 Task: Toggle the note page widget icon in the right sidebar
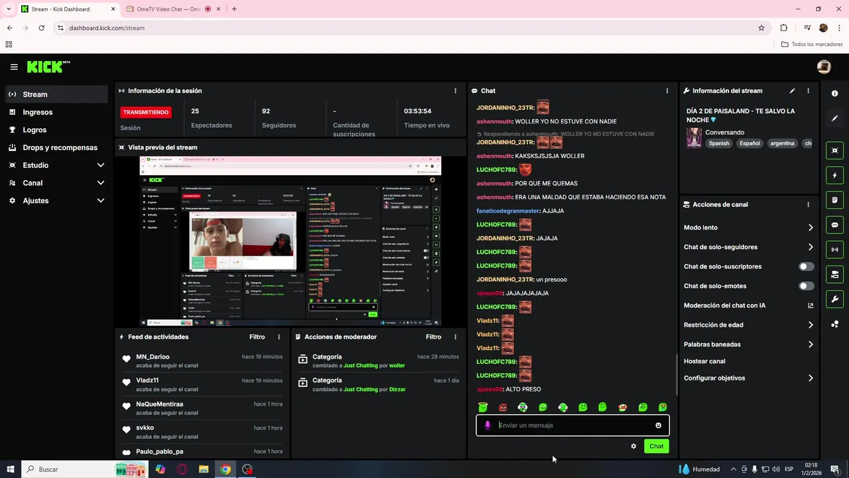pos(834,200)
